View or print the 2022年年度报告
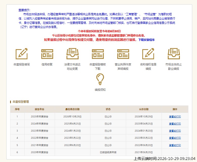This screenshot has height=162, width=197. [x=175, y=138]
